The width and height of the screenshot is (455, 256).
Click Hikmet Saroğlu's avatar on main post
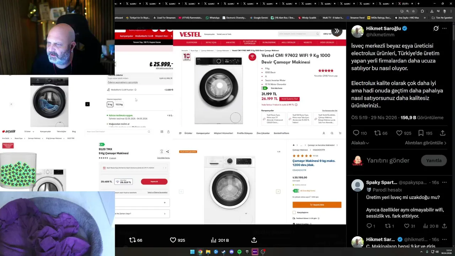click(357, 31)
